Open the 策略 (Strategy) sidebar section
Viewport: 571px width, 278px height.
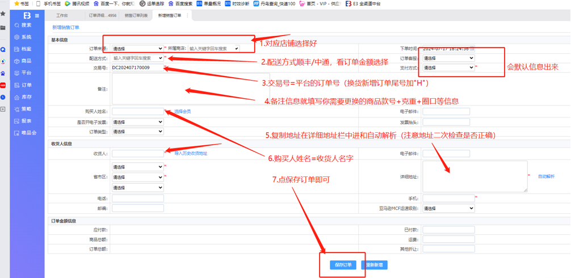point(26,109)
